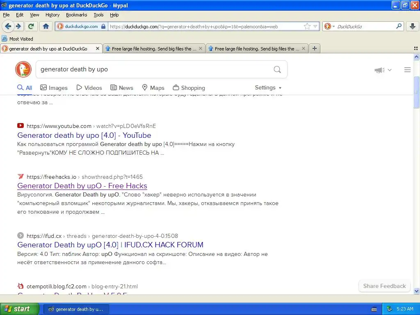Reload the page with the refresh icon
Viewport: 420px width, 315px height.
tap(31, 26)
